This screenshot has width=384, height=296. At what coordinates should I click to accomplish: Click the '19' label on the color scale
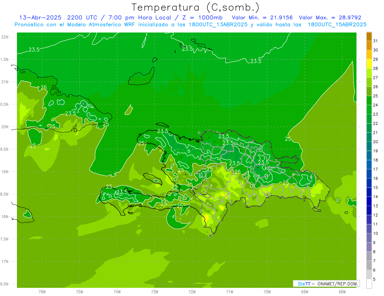[x=376, y=151]
